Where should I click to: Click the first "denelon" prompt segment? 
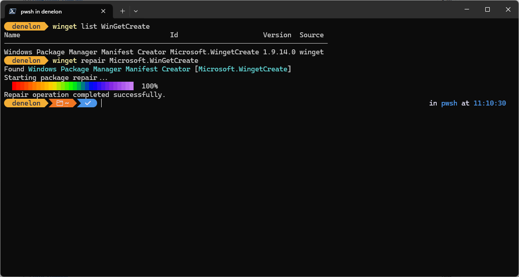pos(26,26)
